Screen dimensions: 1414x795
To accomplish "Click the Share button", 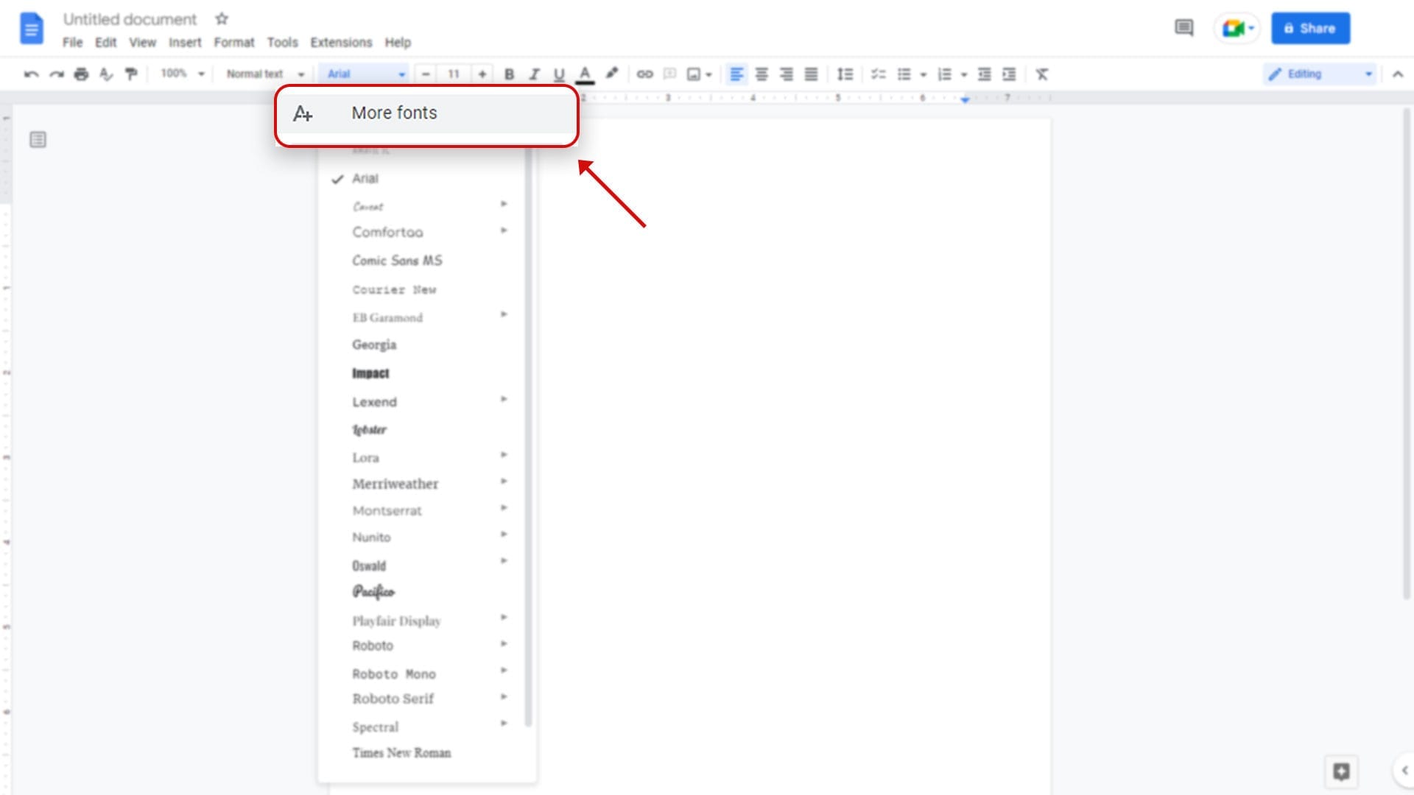I will pyautogui.click(x=1310, y=28).
